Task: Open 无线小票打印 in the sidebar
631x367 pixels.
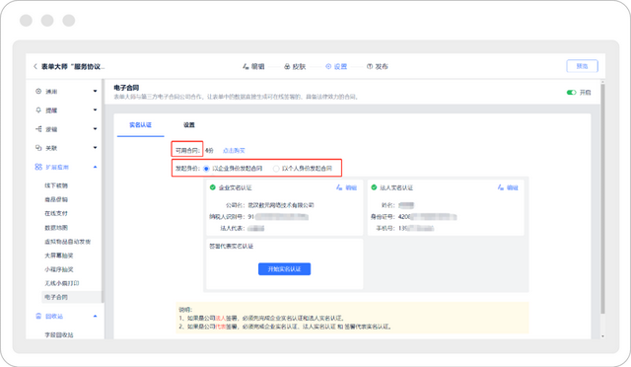Action: tap(62, 283)
